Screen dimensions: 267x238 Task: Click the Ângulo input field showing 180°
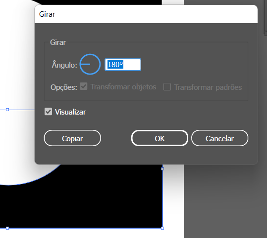(123, 65)
